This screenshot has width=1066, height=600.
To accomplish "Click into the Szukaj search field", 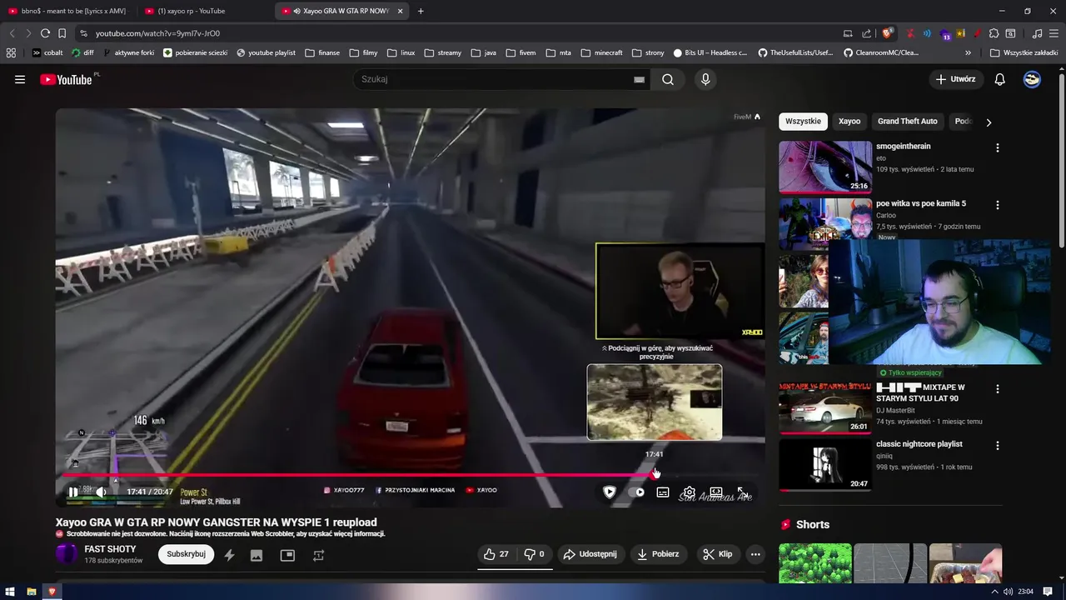I will point(496,79).
